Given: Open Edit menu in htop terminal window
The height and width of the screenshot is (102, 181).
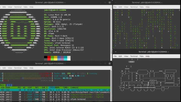Looking at the screenshot, I should pos(4,68).
